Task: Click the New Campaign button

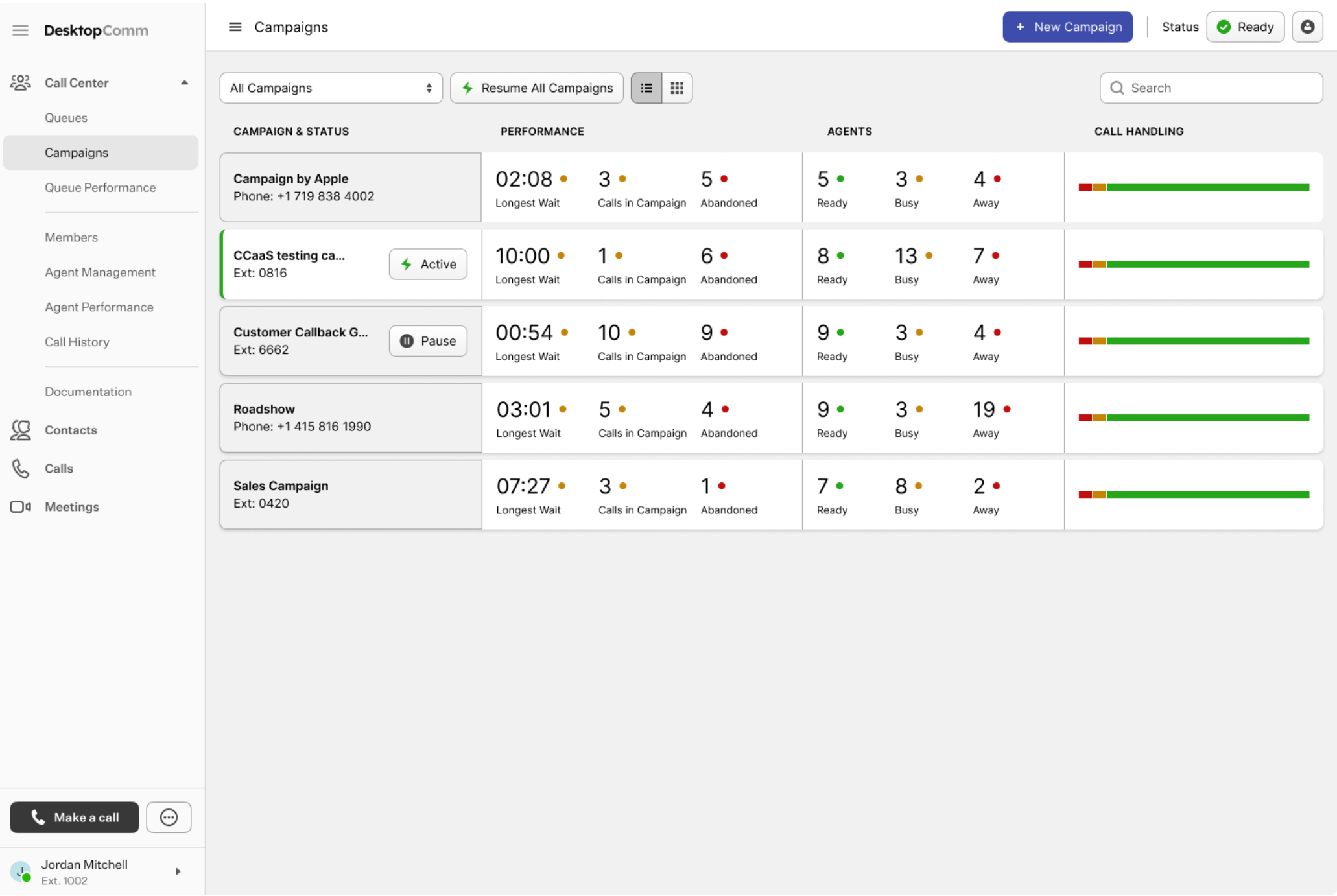Action: click(x=1067, y=27)
